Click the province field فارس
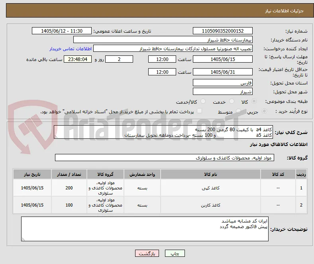Screen dimensions: 314x264 [223, 83]
